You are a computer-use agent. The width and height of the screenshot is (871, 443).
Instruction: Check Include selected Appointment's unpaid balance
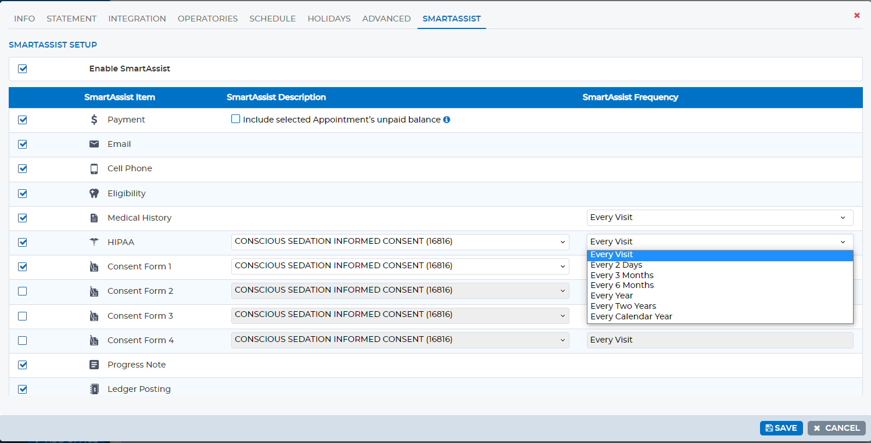click(235, 119)
